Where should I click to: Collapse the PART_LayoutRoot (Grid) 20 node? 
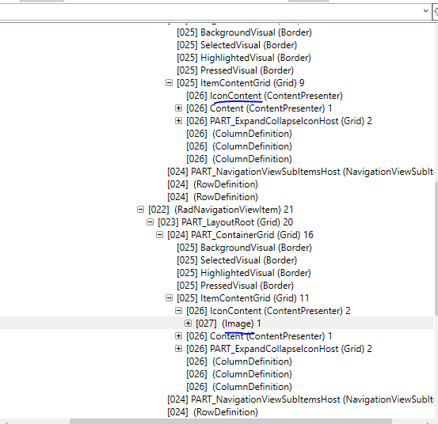[150, 222]
